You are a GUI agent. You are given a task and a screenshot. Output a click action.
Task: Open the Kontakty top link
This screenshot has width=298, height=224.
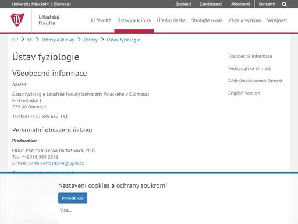[267, 4]
